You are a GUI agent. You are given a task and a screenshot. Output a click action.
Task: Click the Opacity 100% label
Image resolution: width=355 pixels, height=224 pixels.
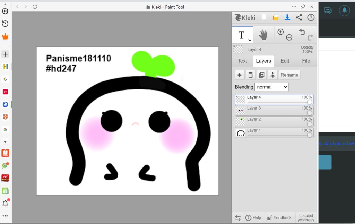(x=307, y=49)
